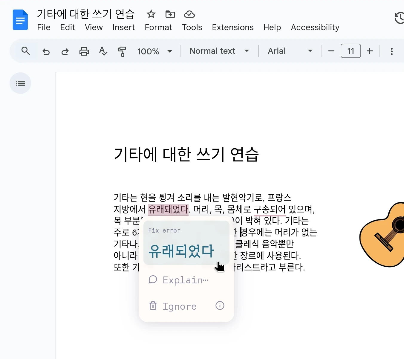Image resolution: width=404 pixels, height=359 pixels.
Task: Open the Extensions menu
Action: click(x=233, y=27)
